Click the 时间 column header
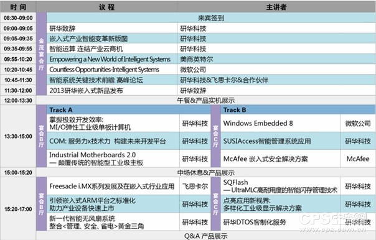 (x=18, y=6)
